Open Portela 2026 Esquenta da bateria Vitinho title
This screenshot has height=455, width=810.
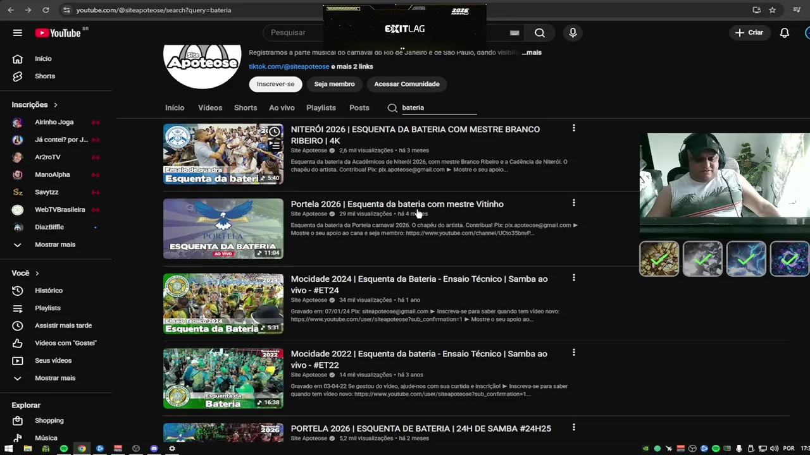click(x=397, y=204)
